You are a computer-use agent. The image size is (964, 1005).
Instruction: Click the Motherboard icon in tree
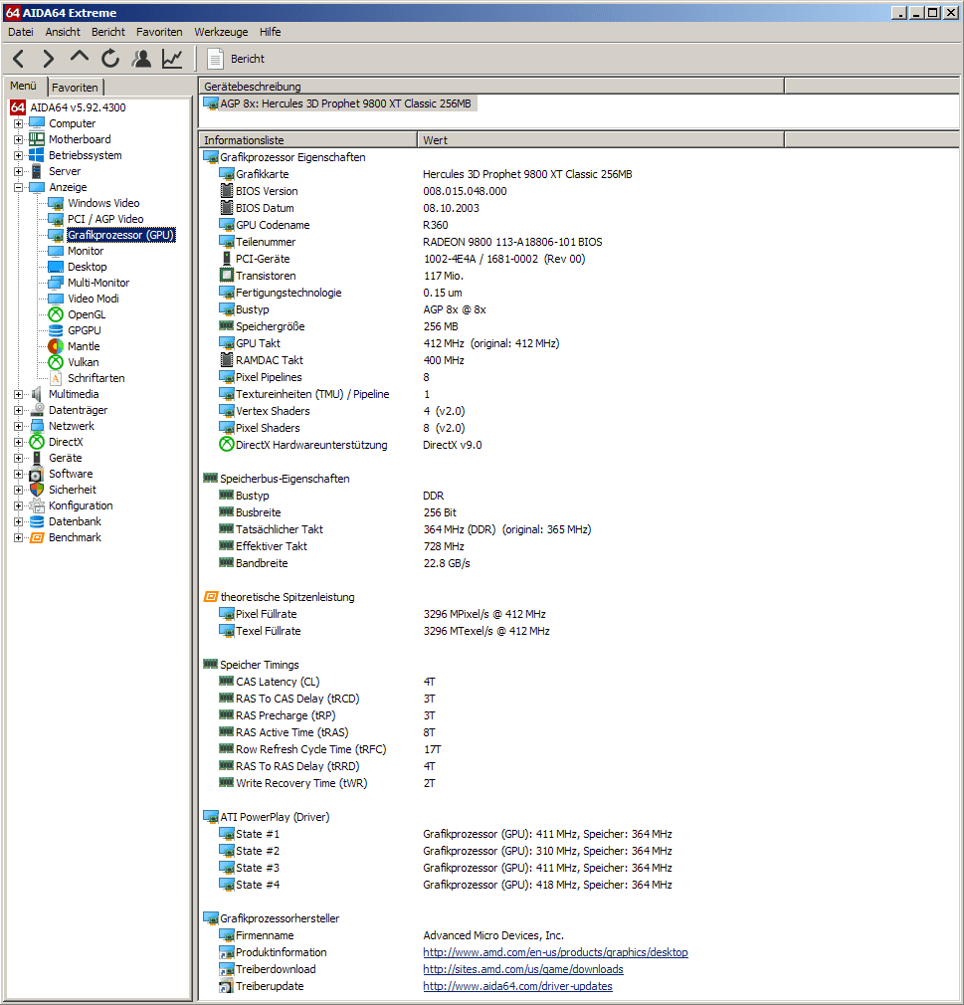[x=37, y=139]
